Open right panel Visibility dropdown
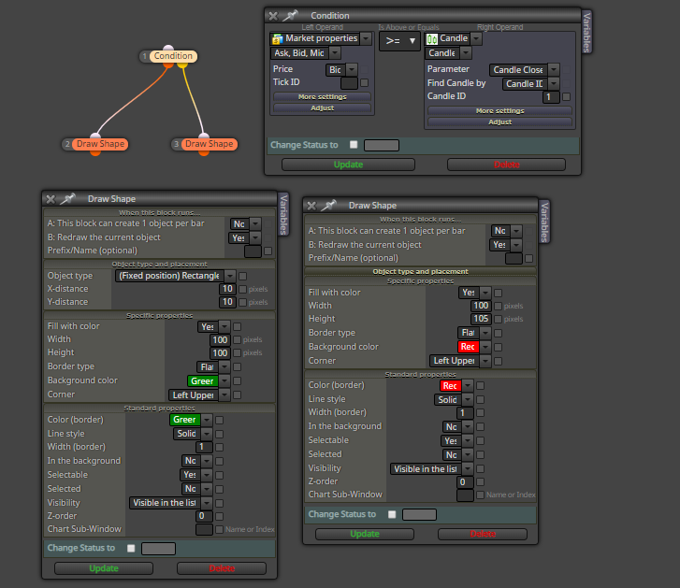Screen dimensions: 680x588 tap(468, 469)
